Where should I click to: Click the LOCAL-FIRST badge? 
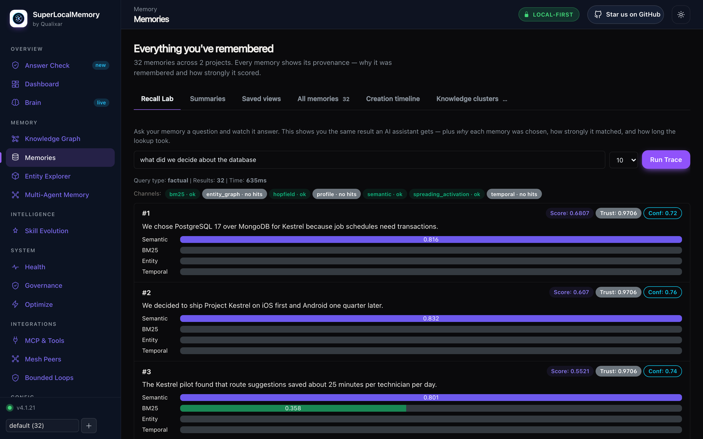[x=549, y=14]
